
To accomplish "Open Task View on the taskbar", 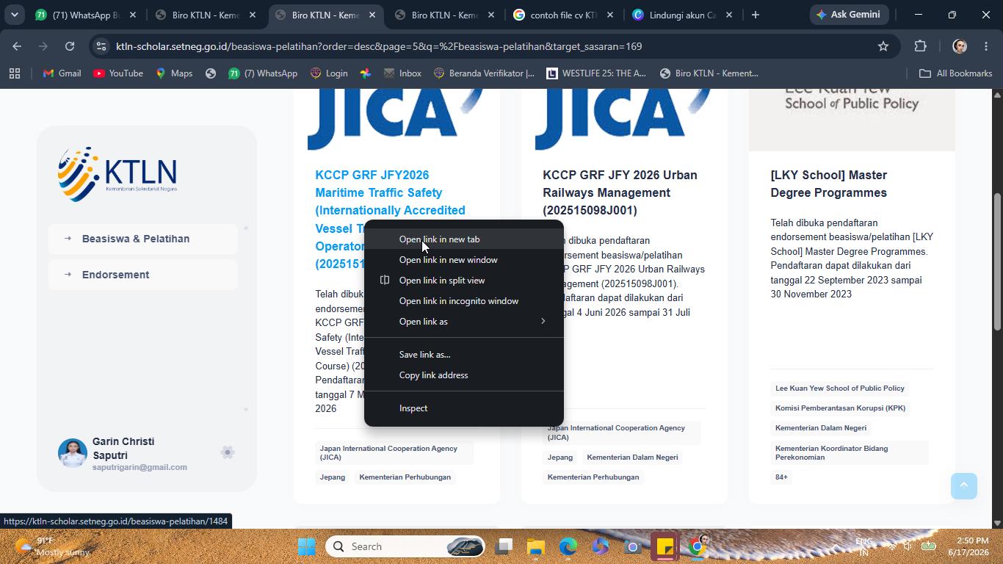I will pyautogui.click(x=504, y=546).
